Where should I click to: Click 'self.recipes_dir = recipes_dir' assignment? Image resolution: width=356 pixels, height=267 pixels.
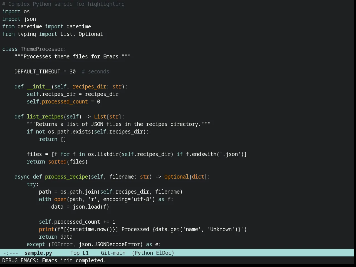click(x=73, y=94)
